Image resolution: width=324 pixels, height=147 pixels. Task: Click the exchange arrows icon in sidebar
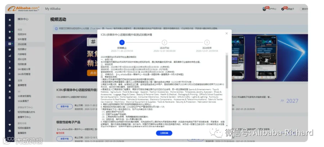pos(10,73)
